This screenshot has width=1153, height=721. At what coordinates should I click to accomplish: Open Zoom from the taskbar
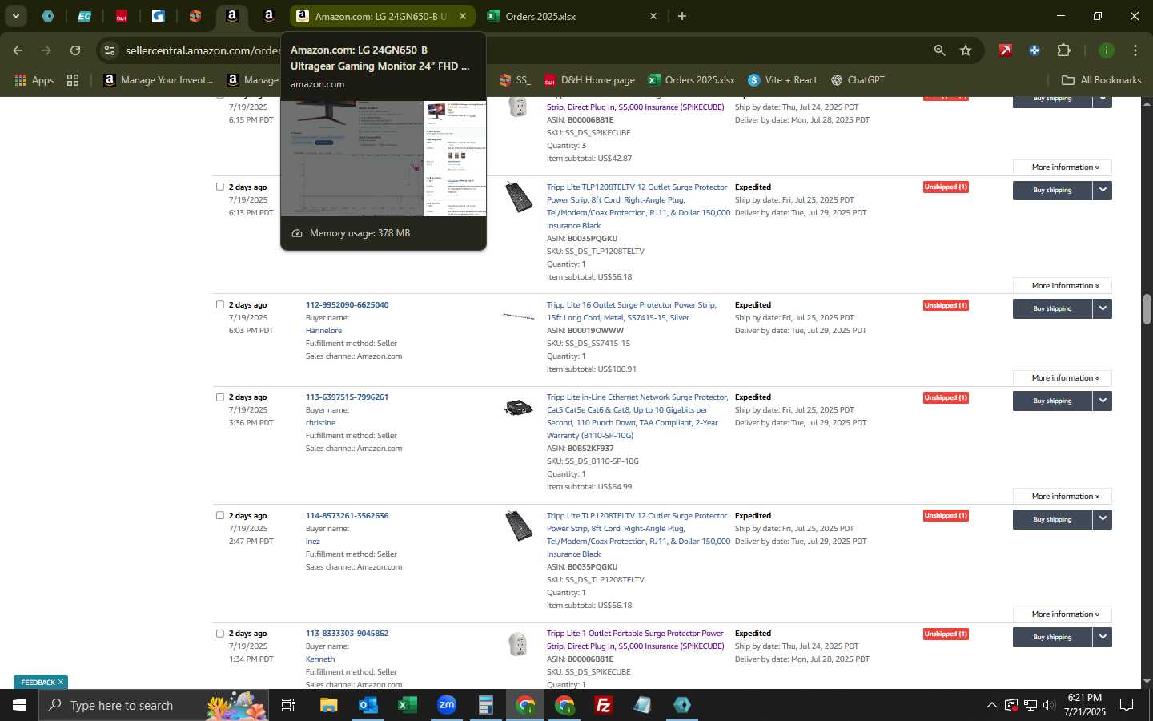pos(447,705)
